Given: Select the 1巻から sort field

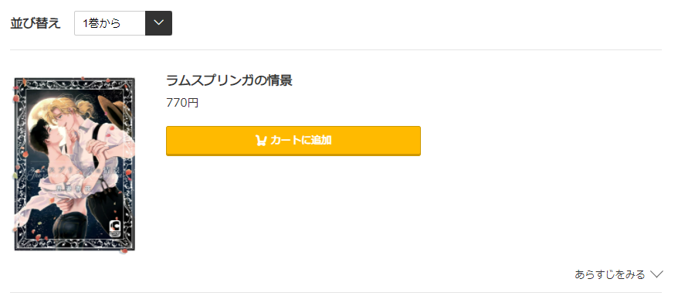Looking at the screenshot, I should [110, 23].
